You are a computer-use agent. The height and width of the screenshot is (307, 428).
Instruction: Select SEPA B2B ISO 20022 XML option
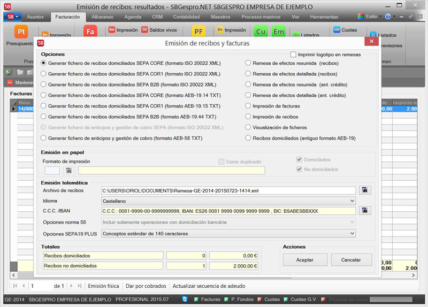(44, 85)
